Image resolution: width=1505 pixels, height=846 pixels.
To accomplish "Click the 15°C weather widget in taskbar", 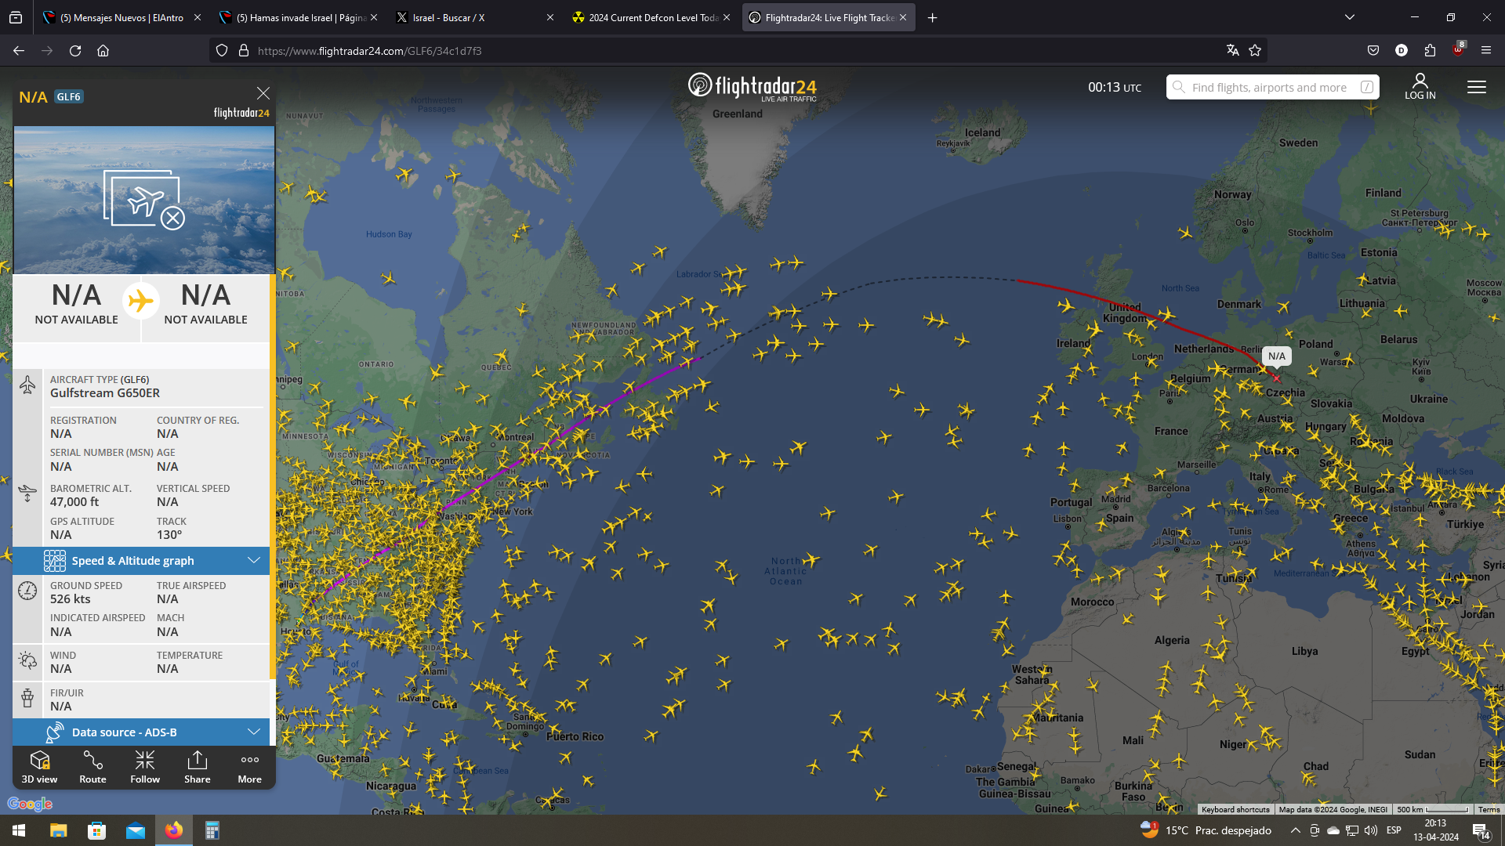I will click(x=1206, y=830).
